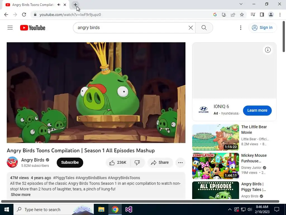The image size is (286, 215).
Task: Open the #AngryBirdsBlues hashtag
Action: pyautogui.click(x=91, y=178)
